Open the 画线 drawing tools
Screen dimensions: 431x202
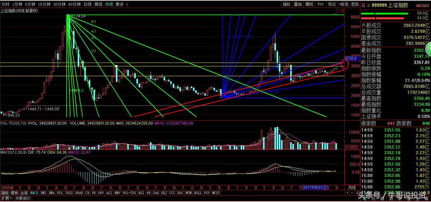[309, 4]
